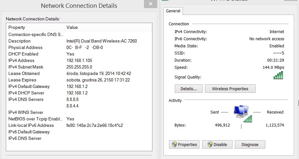Highlight the IPv4 Subnet Mask entry

26,67
